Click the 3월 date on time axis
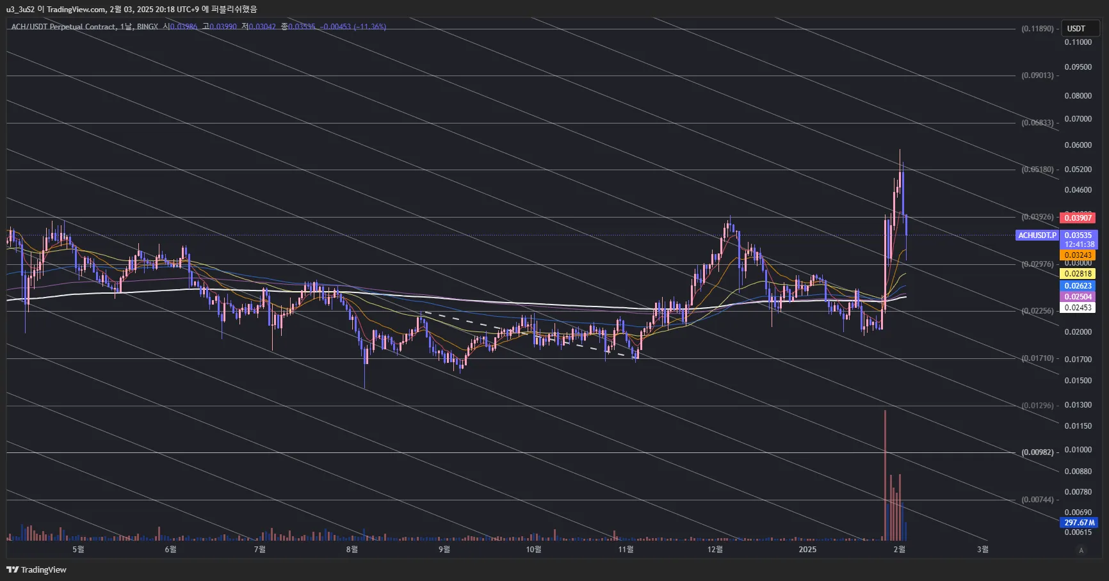 pos(983,550)
